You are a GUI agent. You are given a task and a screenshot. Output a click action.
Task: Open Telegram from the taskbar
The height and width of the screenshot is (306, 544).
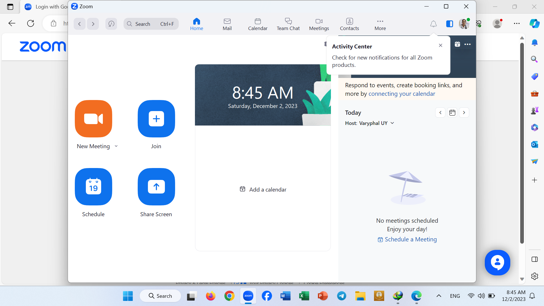341,296
